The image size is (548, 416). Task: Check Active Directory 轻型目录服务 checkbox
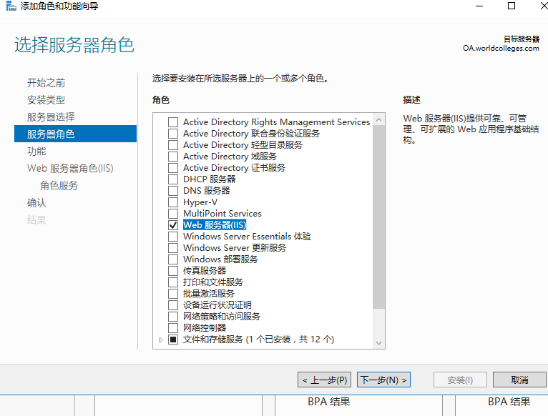pyautogui.click(x=173, y=145)
